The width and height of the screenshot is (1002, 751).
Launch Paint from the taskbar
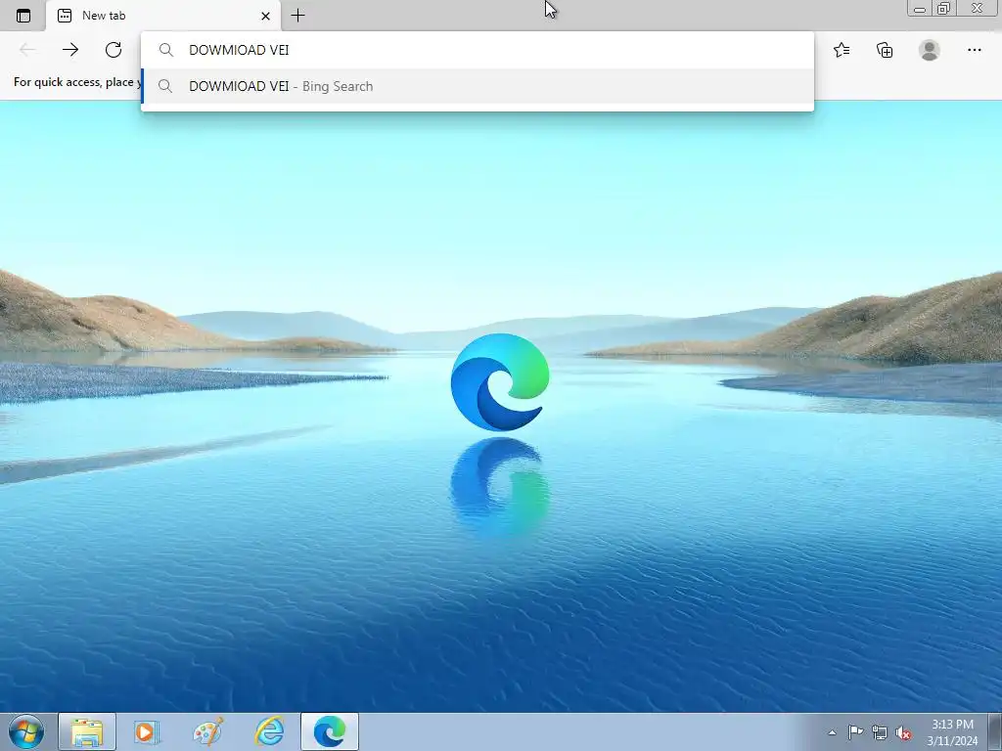point(208,731)
